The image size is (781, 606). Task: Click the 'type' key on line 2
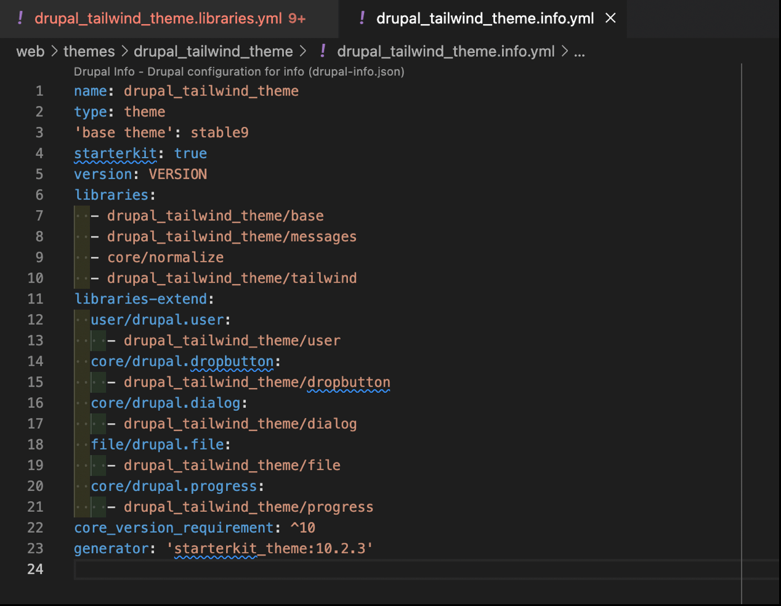point(91,112)
